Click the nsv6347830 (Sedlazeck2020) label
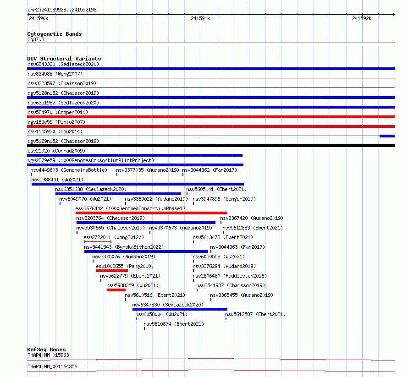Viewport: 408px width, 377px height. click(168, 305)
